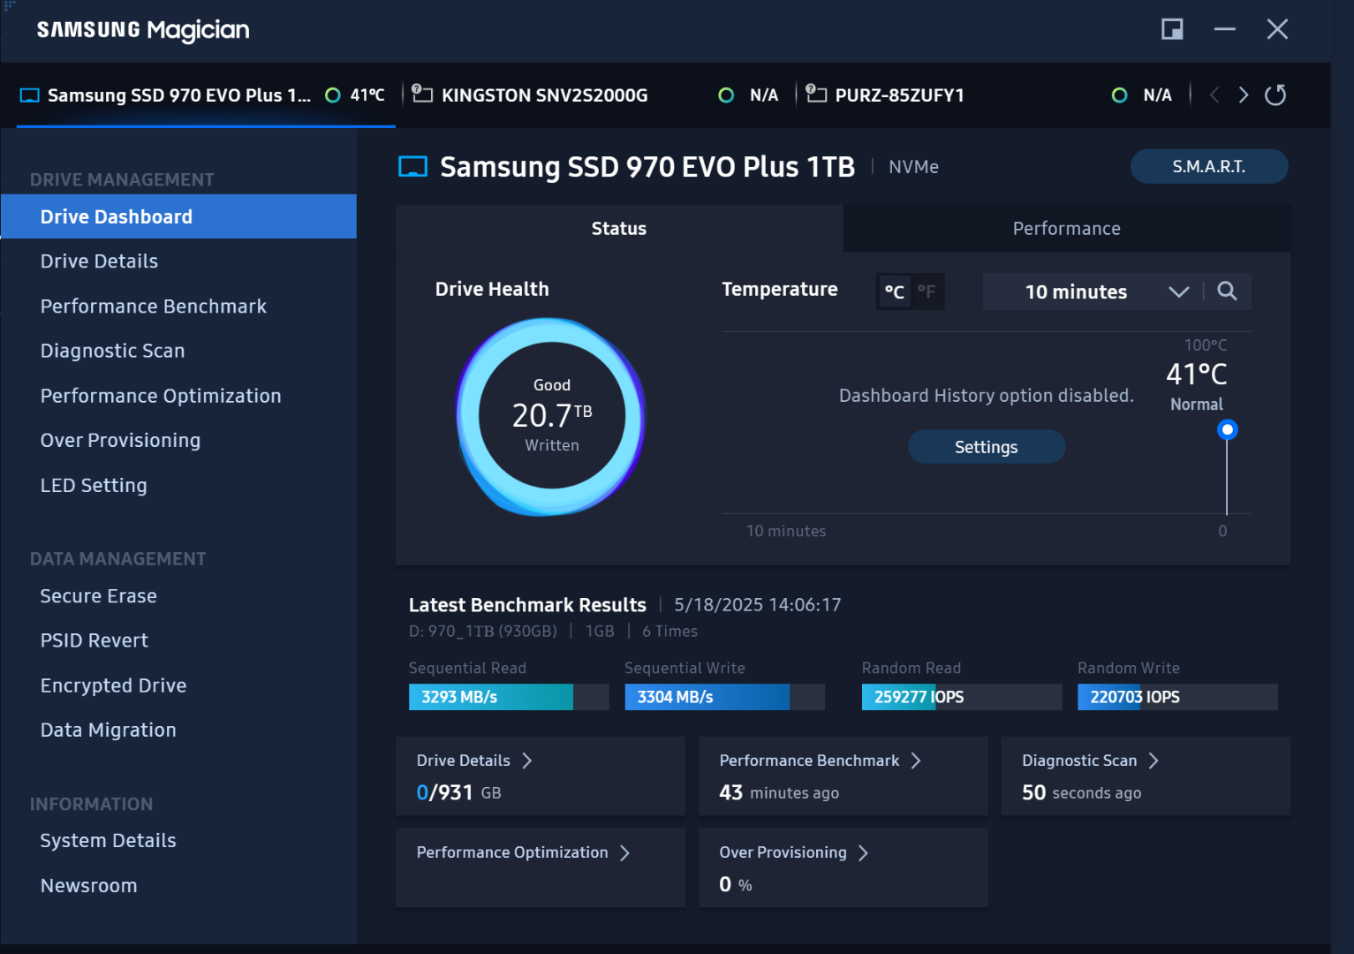Open Performance Benchmark in sidebar
This screenshot has height=954, width=1354.
[154, 307]
